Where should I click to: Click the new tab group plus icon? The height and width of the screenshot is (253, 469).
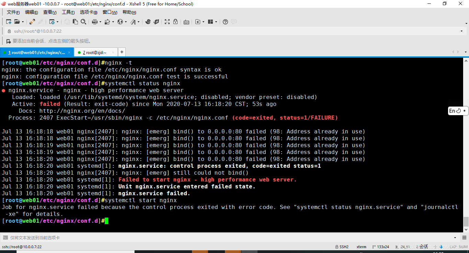(198, 22)
